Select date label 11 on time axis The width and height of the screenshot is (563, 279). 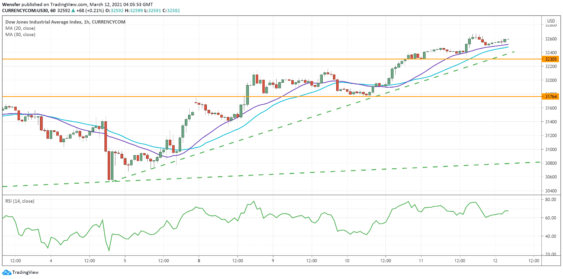click(421, 261)
